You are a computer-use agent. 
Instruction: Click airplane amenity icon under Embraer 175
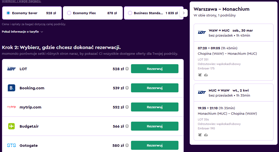(x=200, y=75)
